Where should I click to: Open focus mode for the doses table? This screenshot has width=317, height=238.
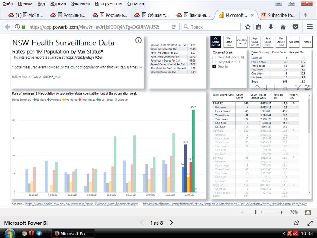(307, 88)
